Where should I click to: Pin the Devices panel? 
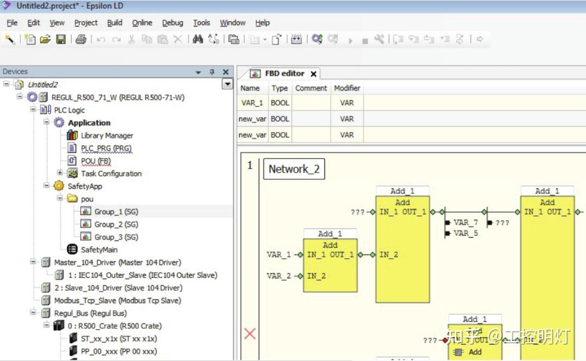(212, 72)
